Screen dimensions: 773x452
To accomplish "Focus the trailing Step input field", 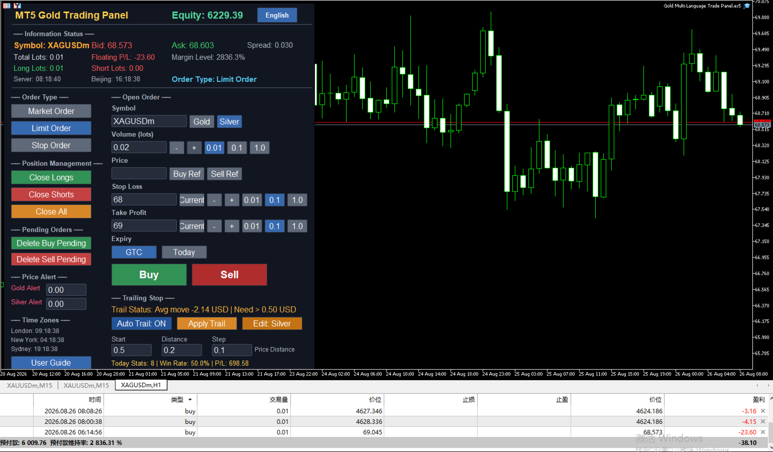I will [x=232, y=350].
